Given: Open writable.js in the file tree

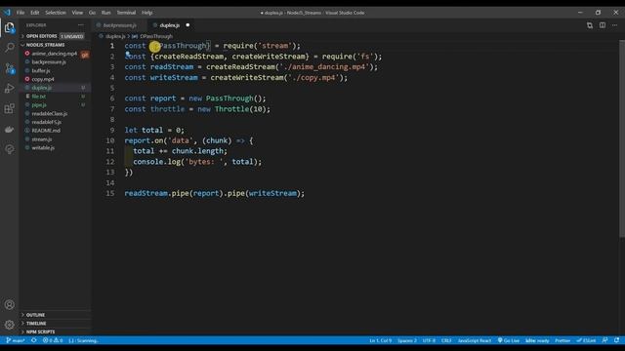Looking at the screenshot, I should pyautogui.click(x=43, y=148).
